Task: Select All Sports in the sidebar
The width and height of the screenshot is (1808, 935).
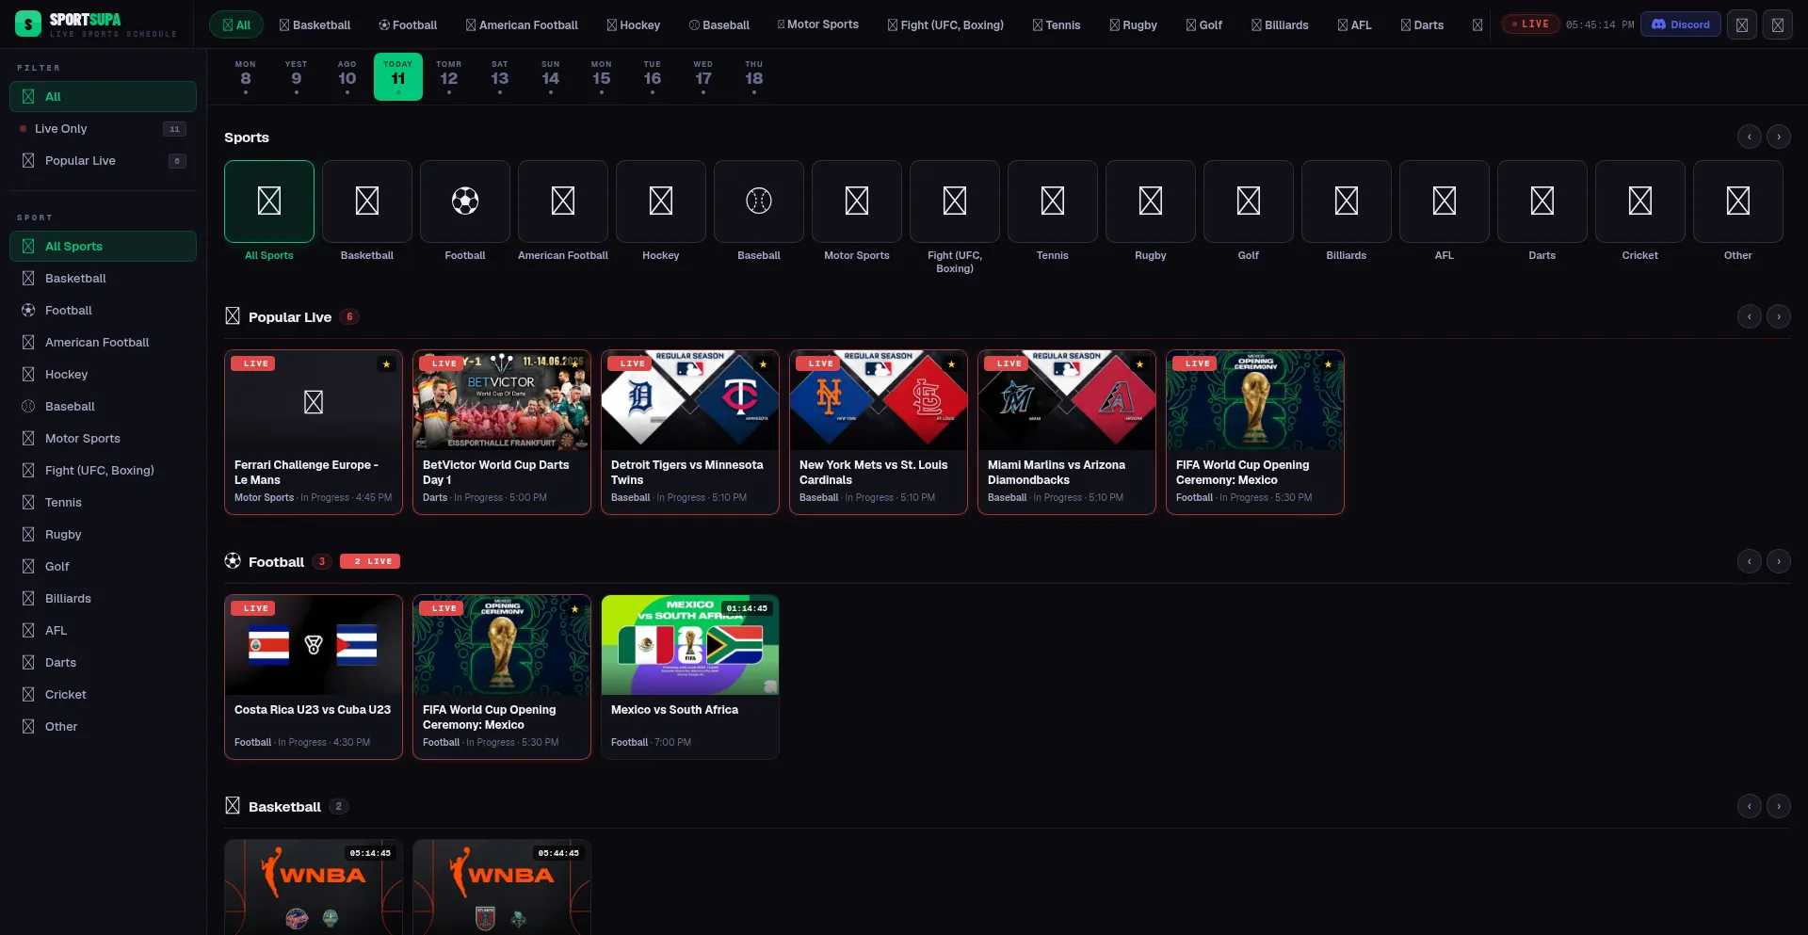Action: tap(103, 246)
